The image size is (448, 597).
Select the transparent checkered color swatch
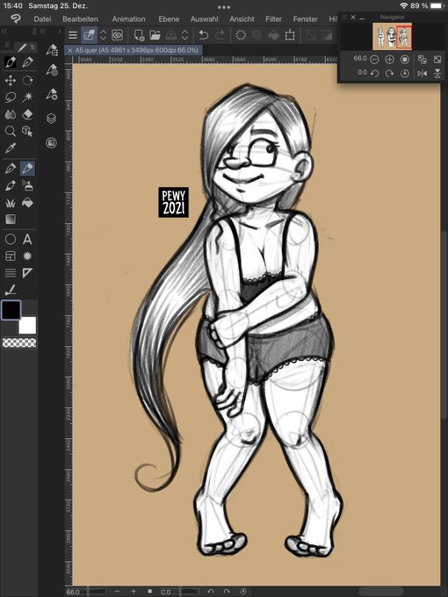(19, 342)
